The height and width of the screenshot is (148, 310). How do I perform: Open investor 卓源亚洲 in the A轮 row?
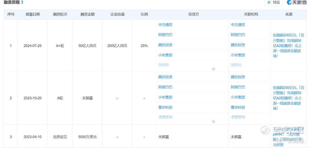point(165,117)
